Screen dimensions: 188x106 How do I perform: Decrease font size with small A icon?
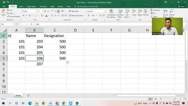[48, 11]
